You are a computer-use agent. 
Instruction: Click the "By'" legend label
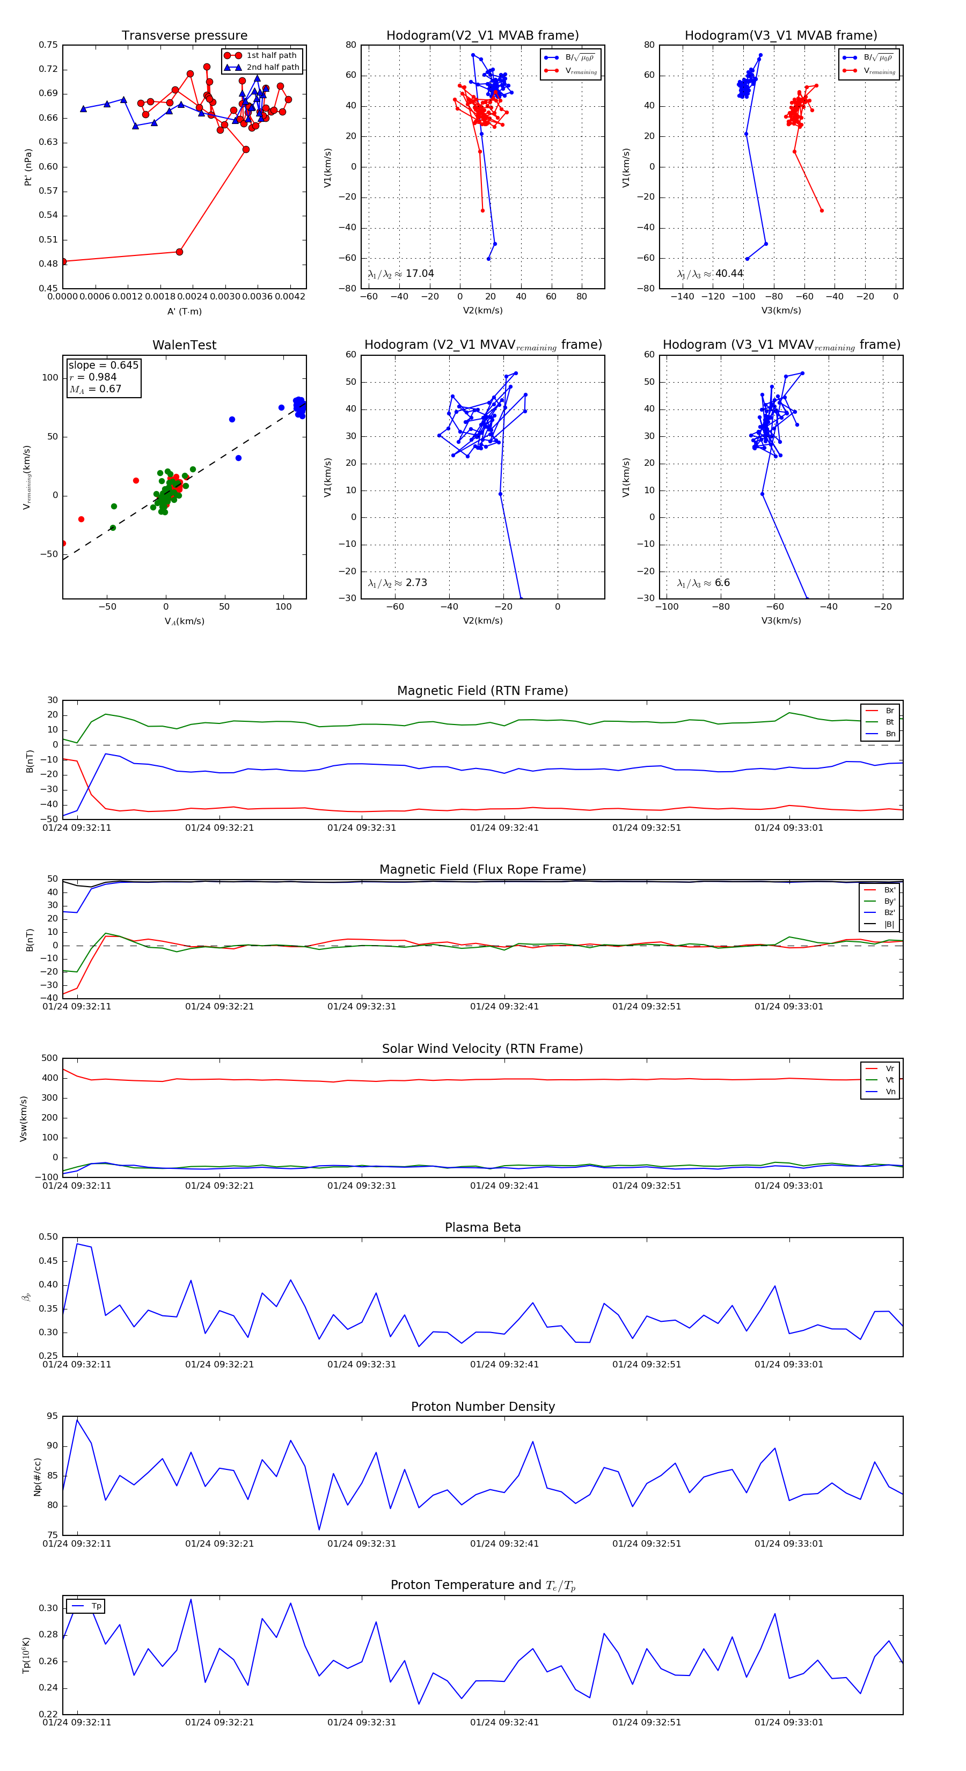point(890,901)
